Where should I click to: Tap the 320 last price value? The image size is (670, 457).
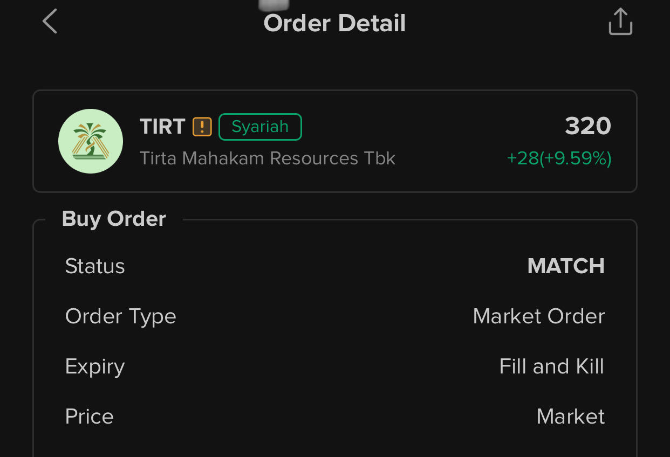(587, 126)
